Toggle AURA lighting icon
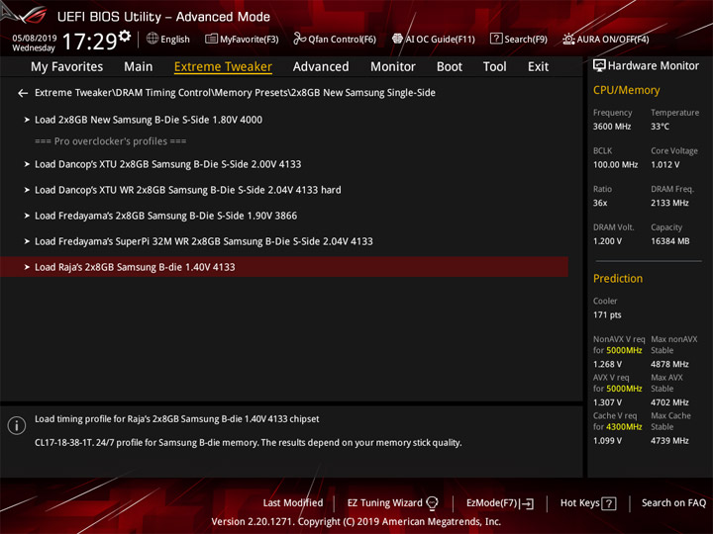Screen dimensions: 713x534 point(568,39)
